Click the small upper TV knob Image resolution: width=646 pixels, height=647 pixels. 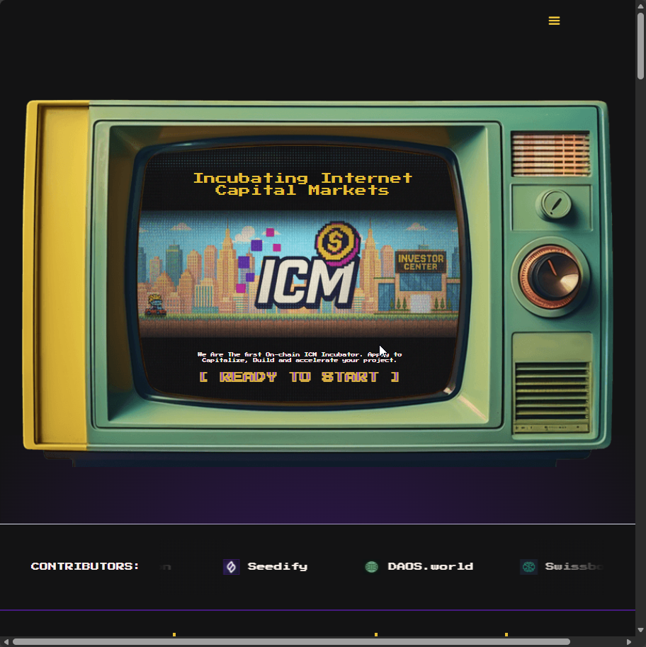pyautogui.click(x=555, y=204)
